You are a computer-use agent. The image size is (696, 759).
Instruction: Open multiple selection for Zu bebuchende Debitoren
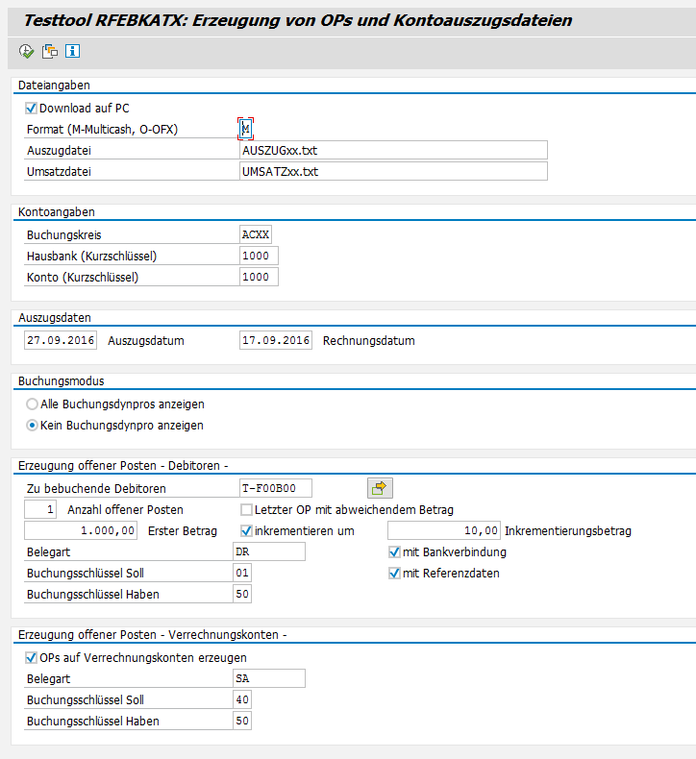click(x=380, y=488)
